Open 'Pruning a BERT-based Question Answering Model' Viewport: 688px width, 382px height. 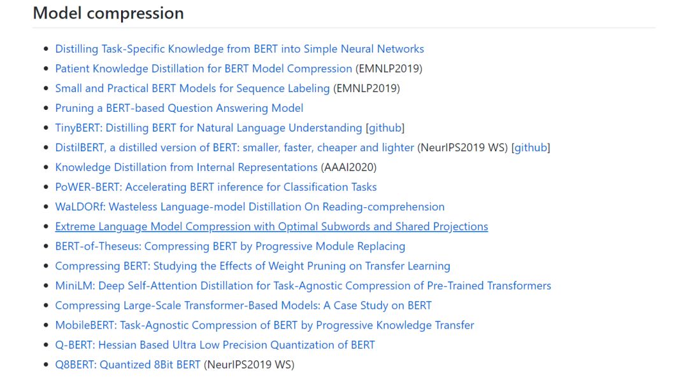click(179, 108)
